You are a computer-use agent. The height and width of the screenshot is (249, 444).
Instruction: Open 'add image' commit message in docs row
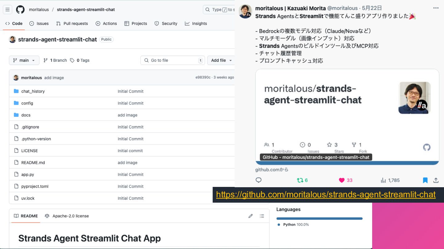[x=127, y=115]
